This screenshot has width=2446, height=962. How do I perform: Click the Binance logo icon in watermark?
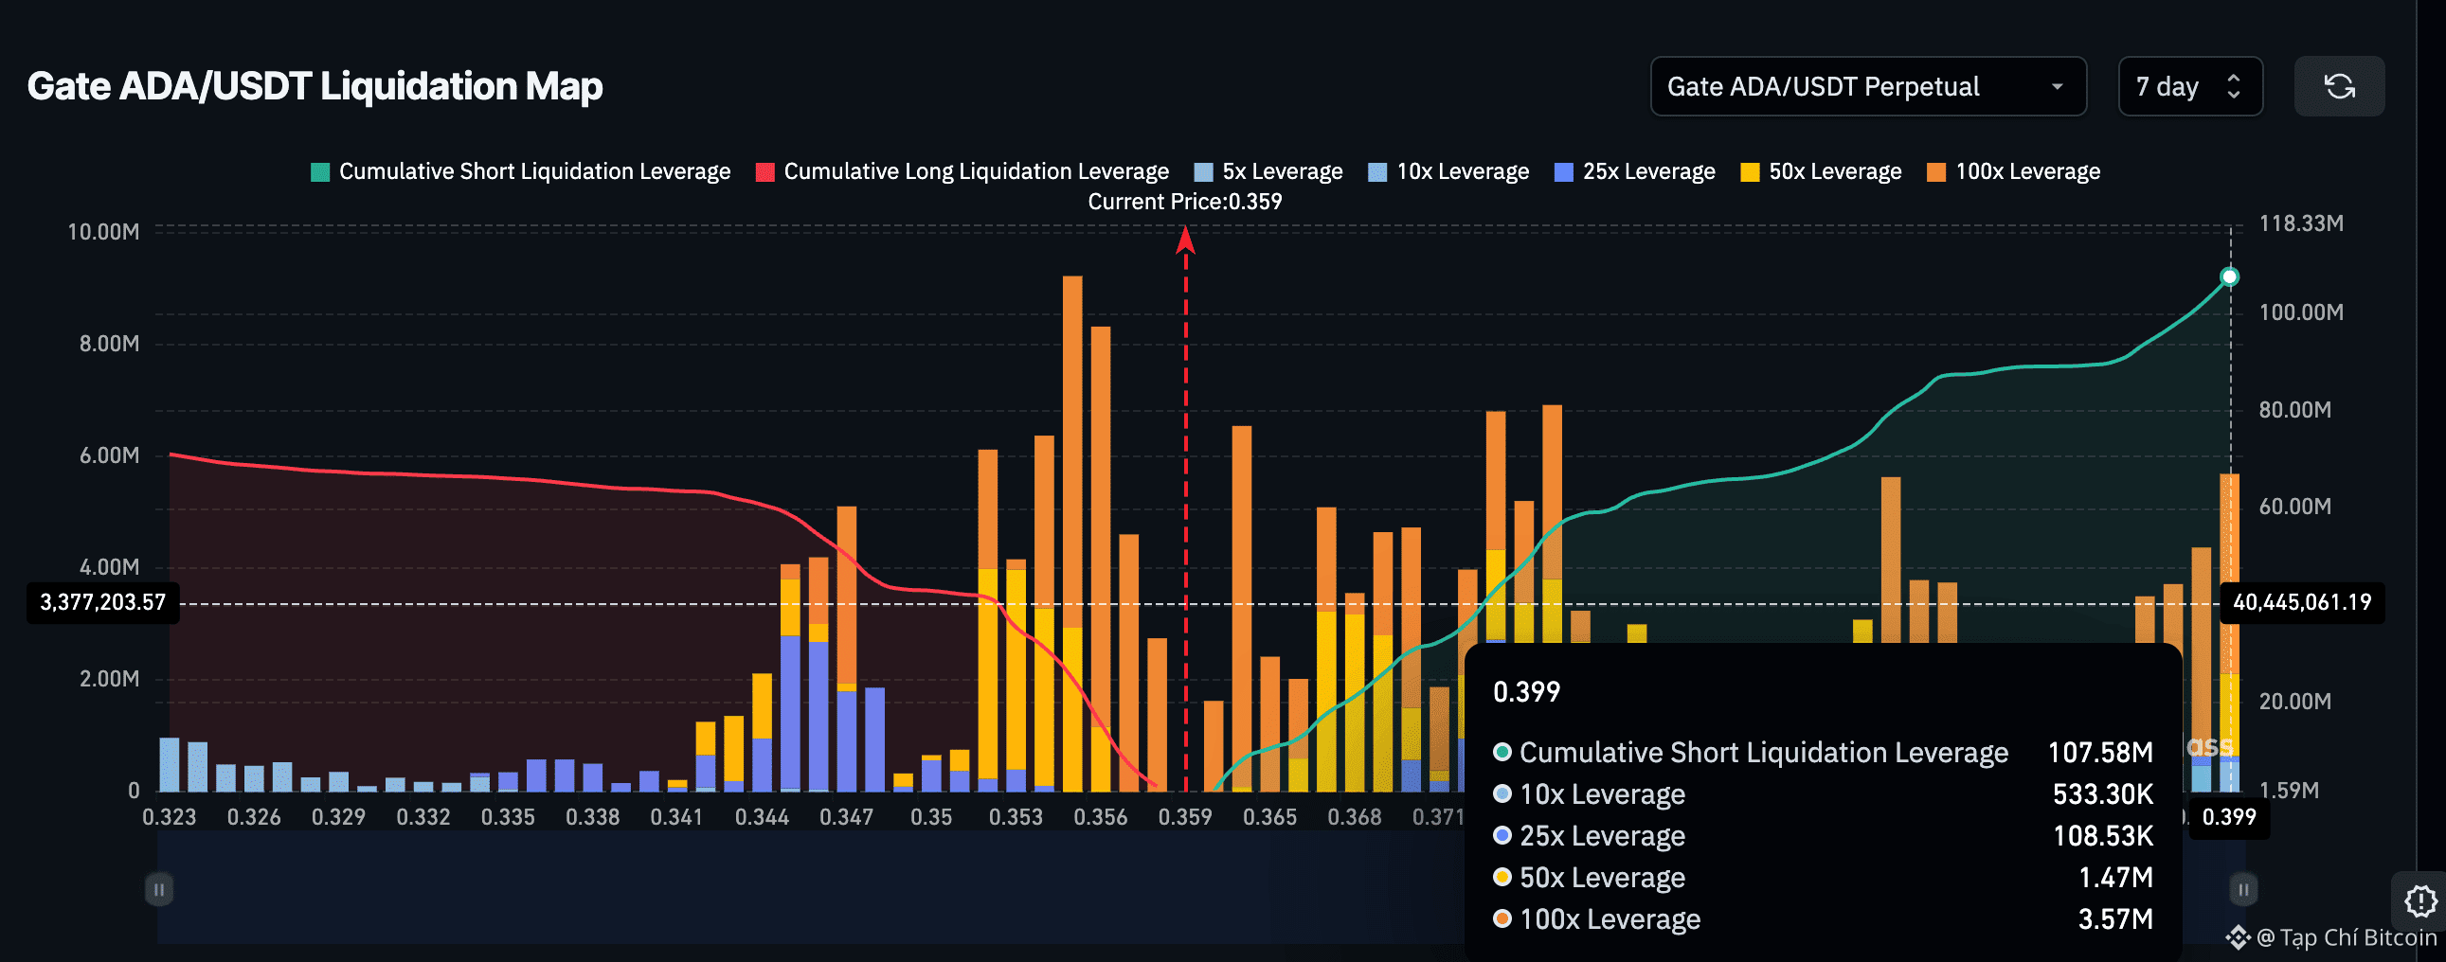(2238, 937)
